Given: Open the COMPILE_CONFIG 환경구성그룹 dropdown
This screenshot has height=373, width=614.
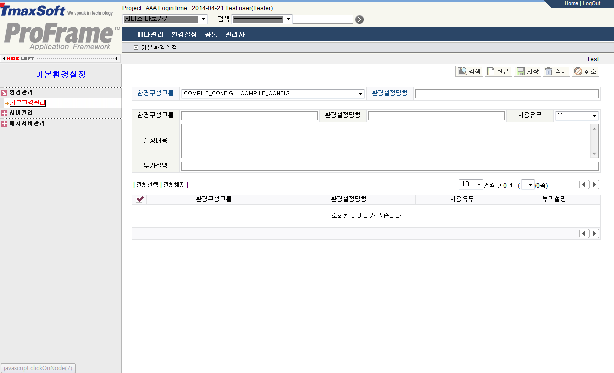Looking at the screenshot, I should pos(273,94).
